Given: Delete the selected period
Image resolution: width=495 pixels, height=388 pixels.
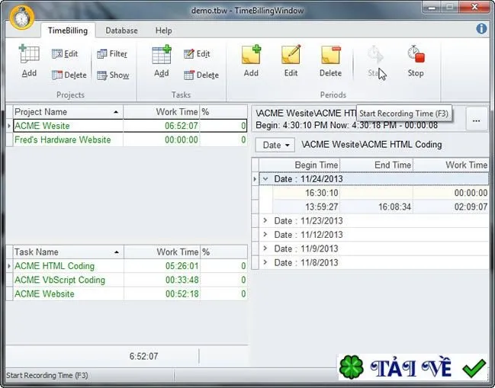Looking at the screenshot, I should [x=330, y=61].
